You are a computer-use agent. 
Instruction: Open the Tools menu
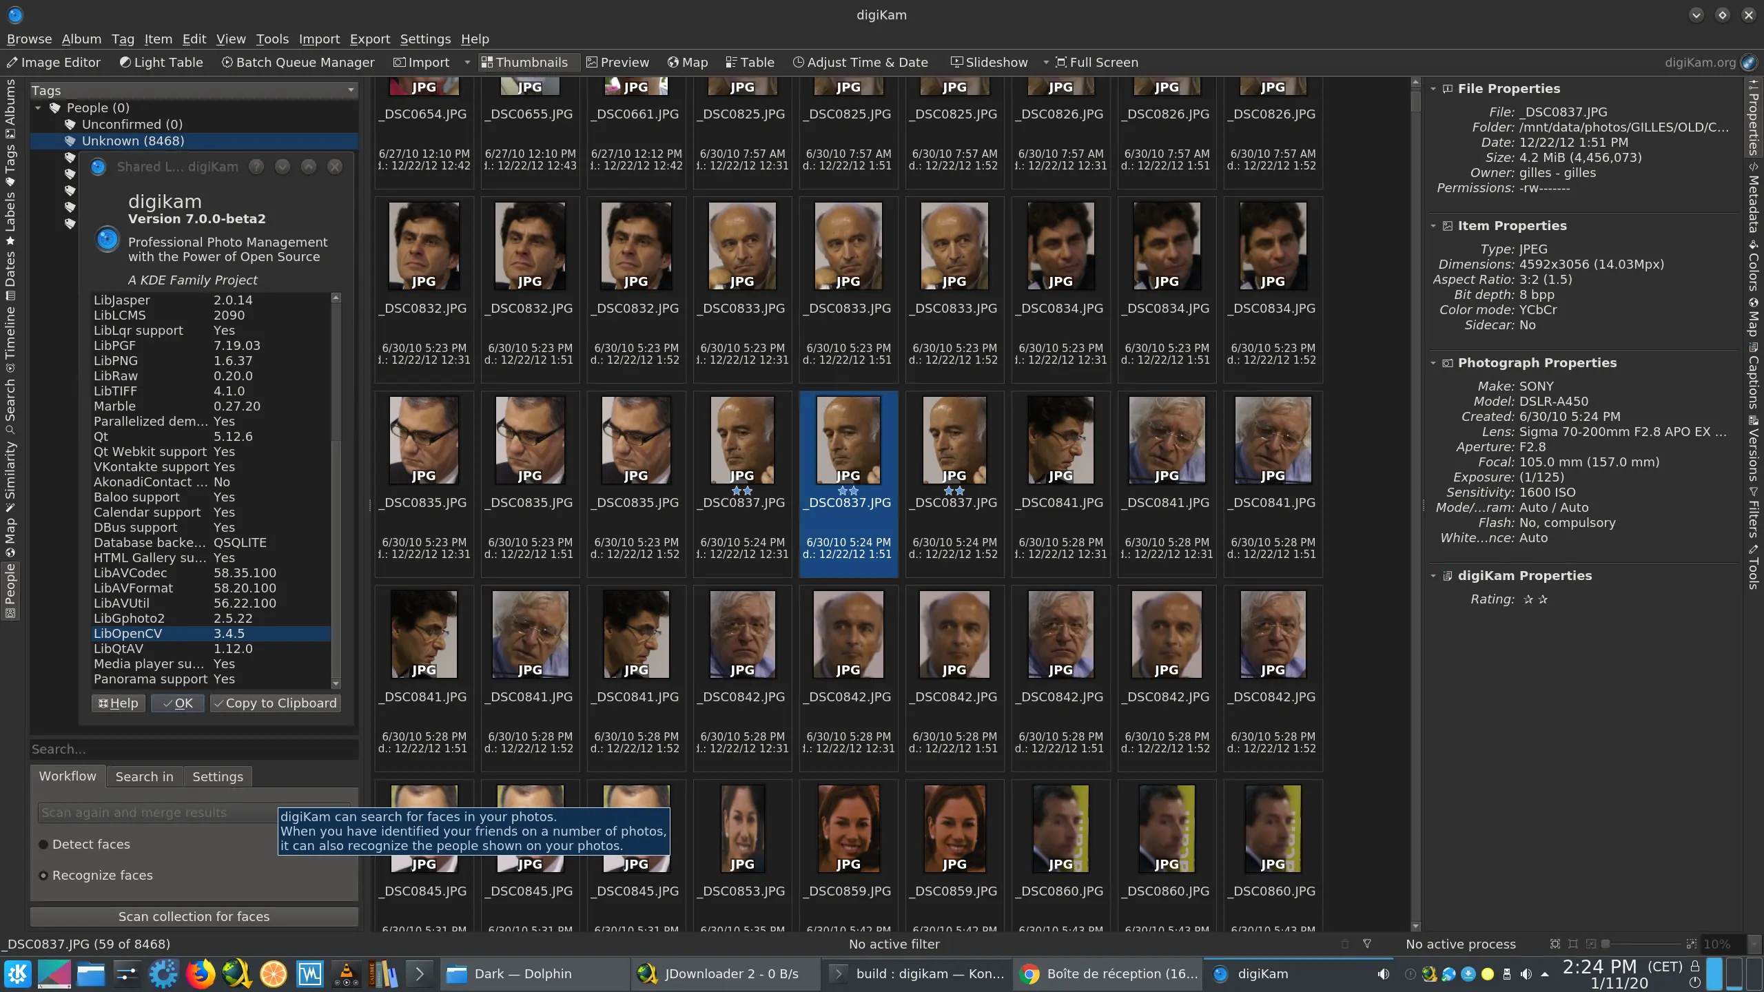272,39
